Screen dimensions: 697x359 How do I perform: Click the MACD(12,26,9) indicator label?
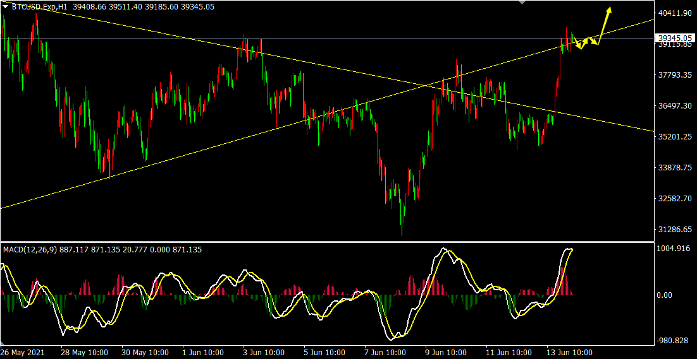pos(30,250)
